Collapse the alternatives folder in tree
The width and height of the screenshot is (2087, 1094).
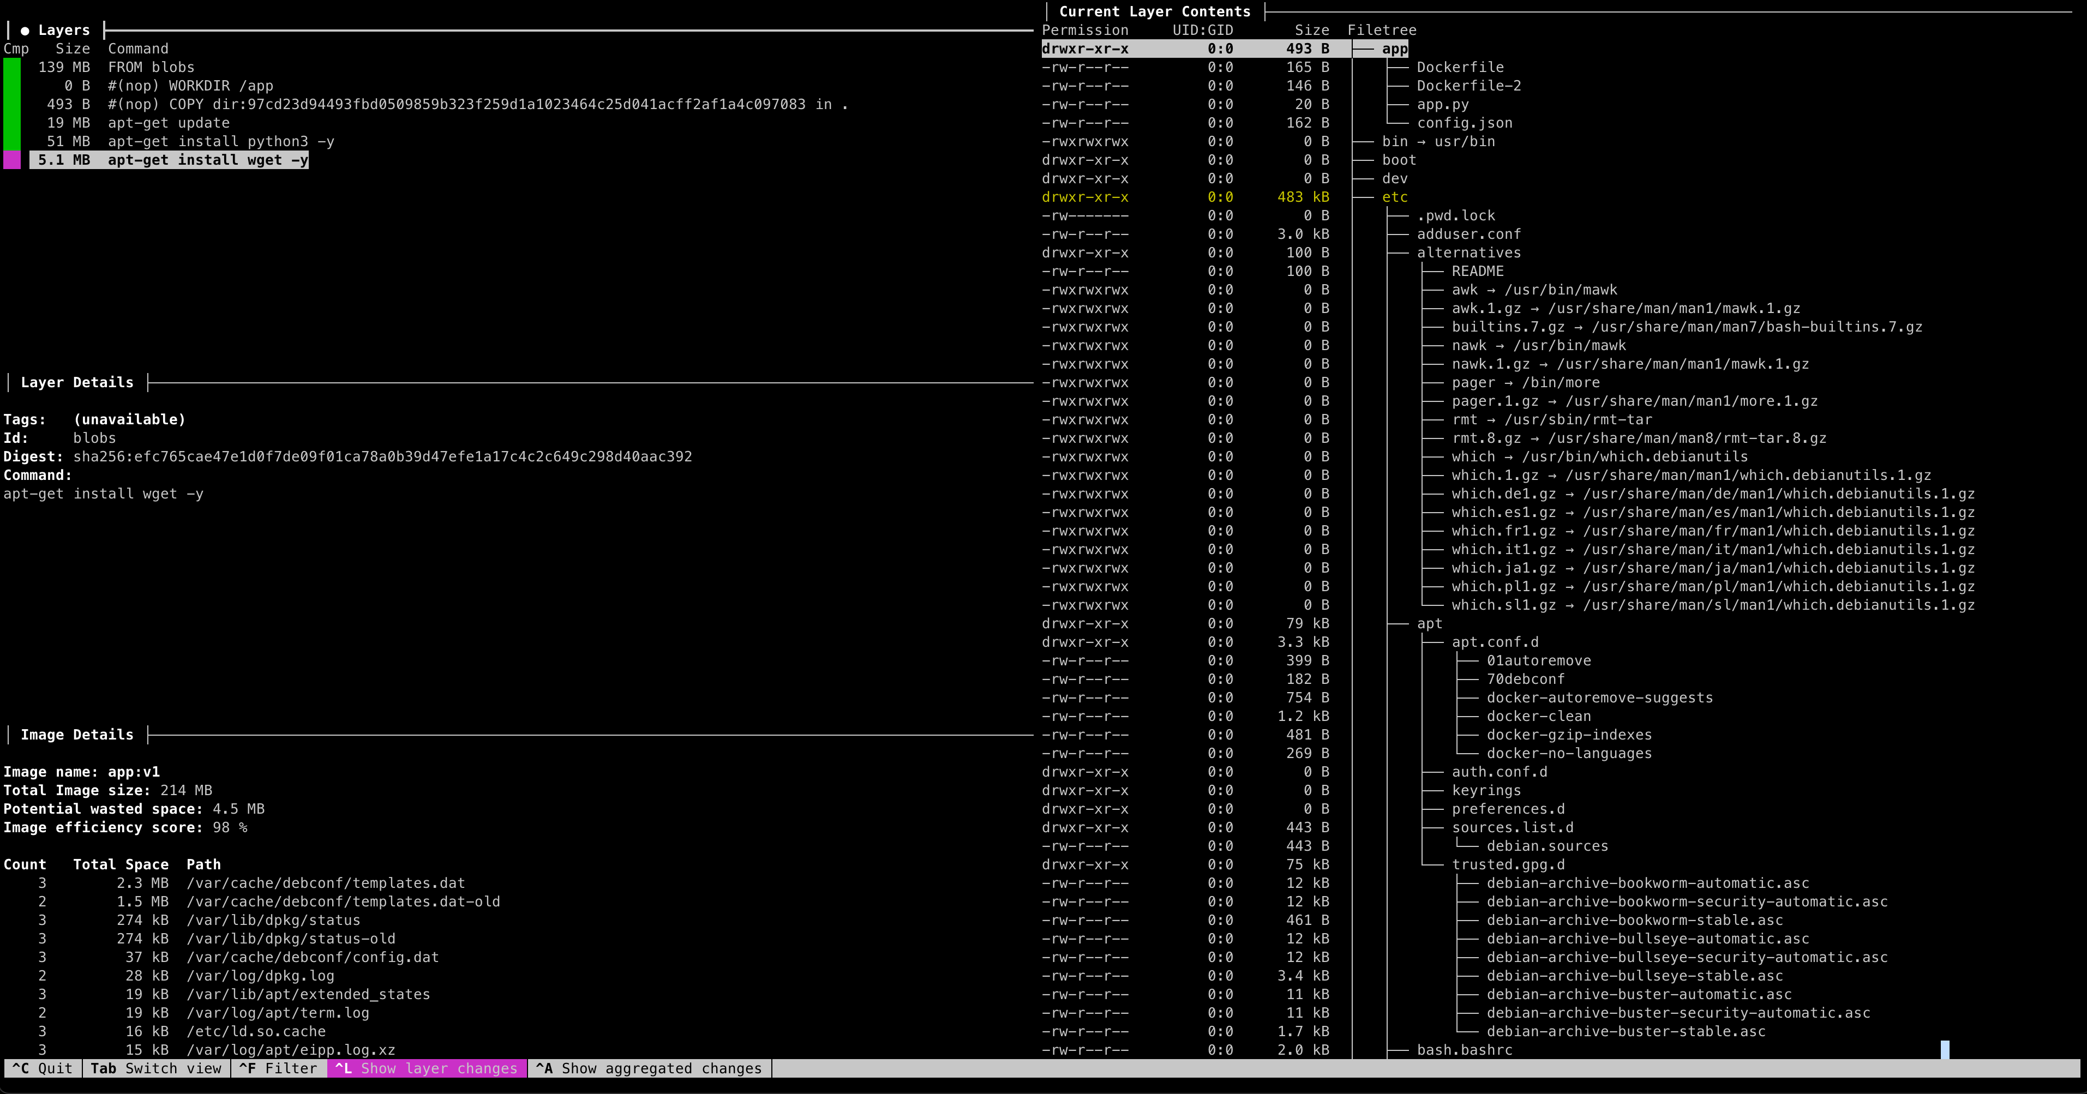coord(1468,253)
